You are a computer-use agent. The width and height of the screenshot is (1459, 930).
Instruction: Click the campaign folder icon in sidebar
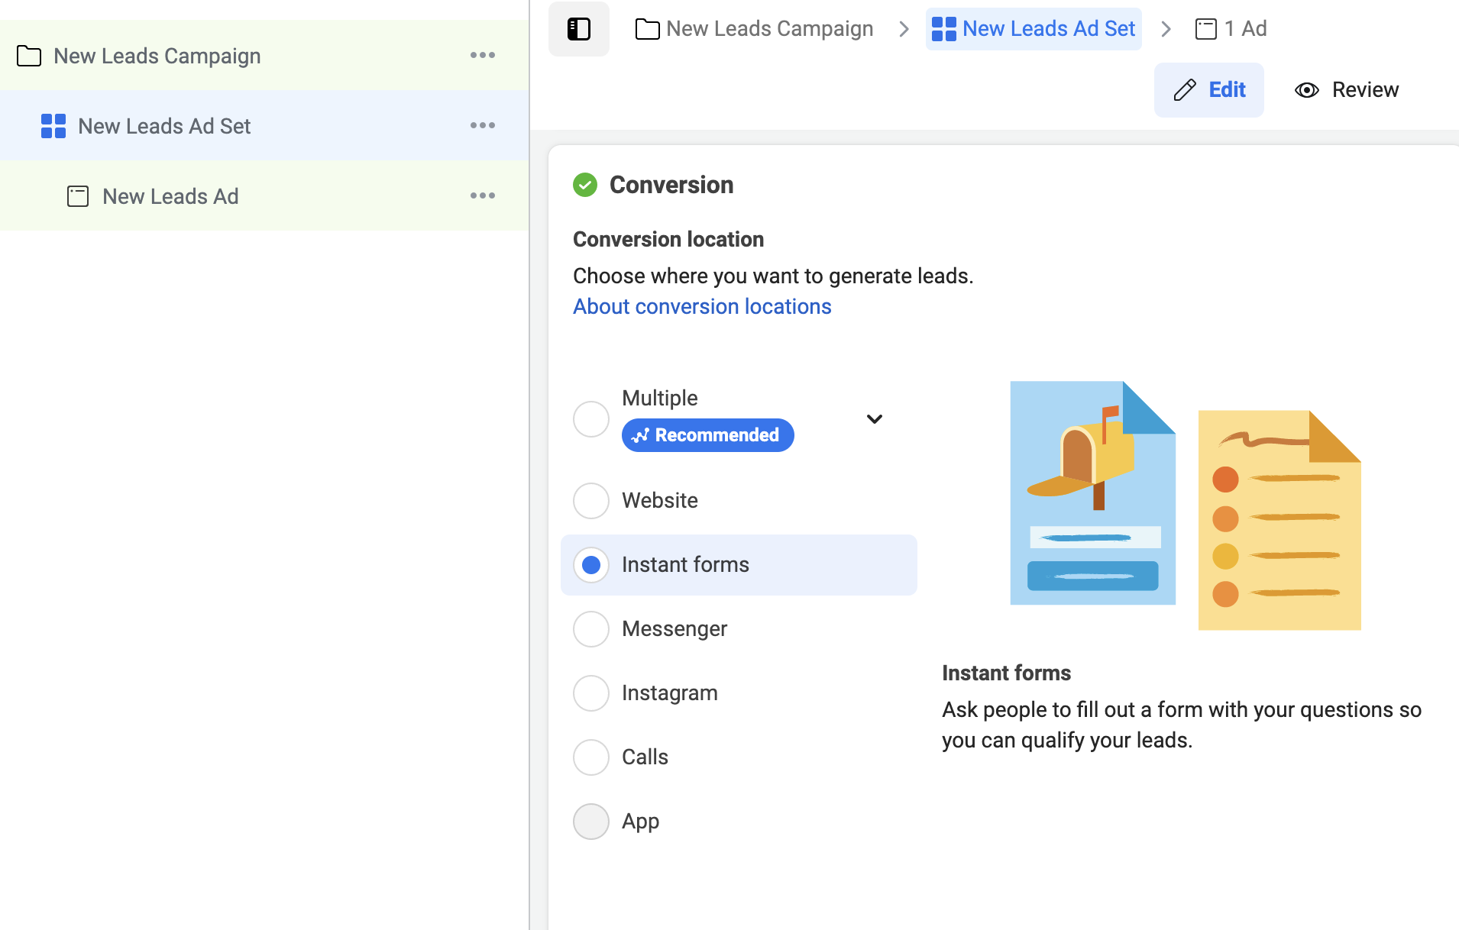[29, 56]
